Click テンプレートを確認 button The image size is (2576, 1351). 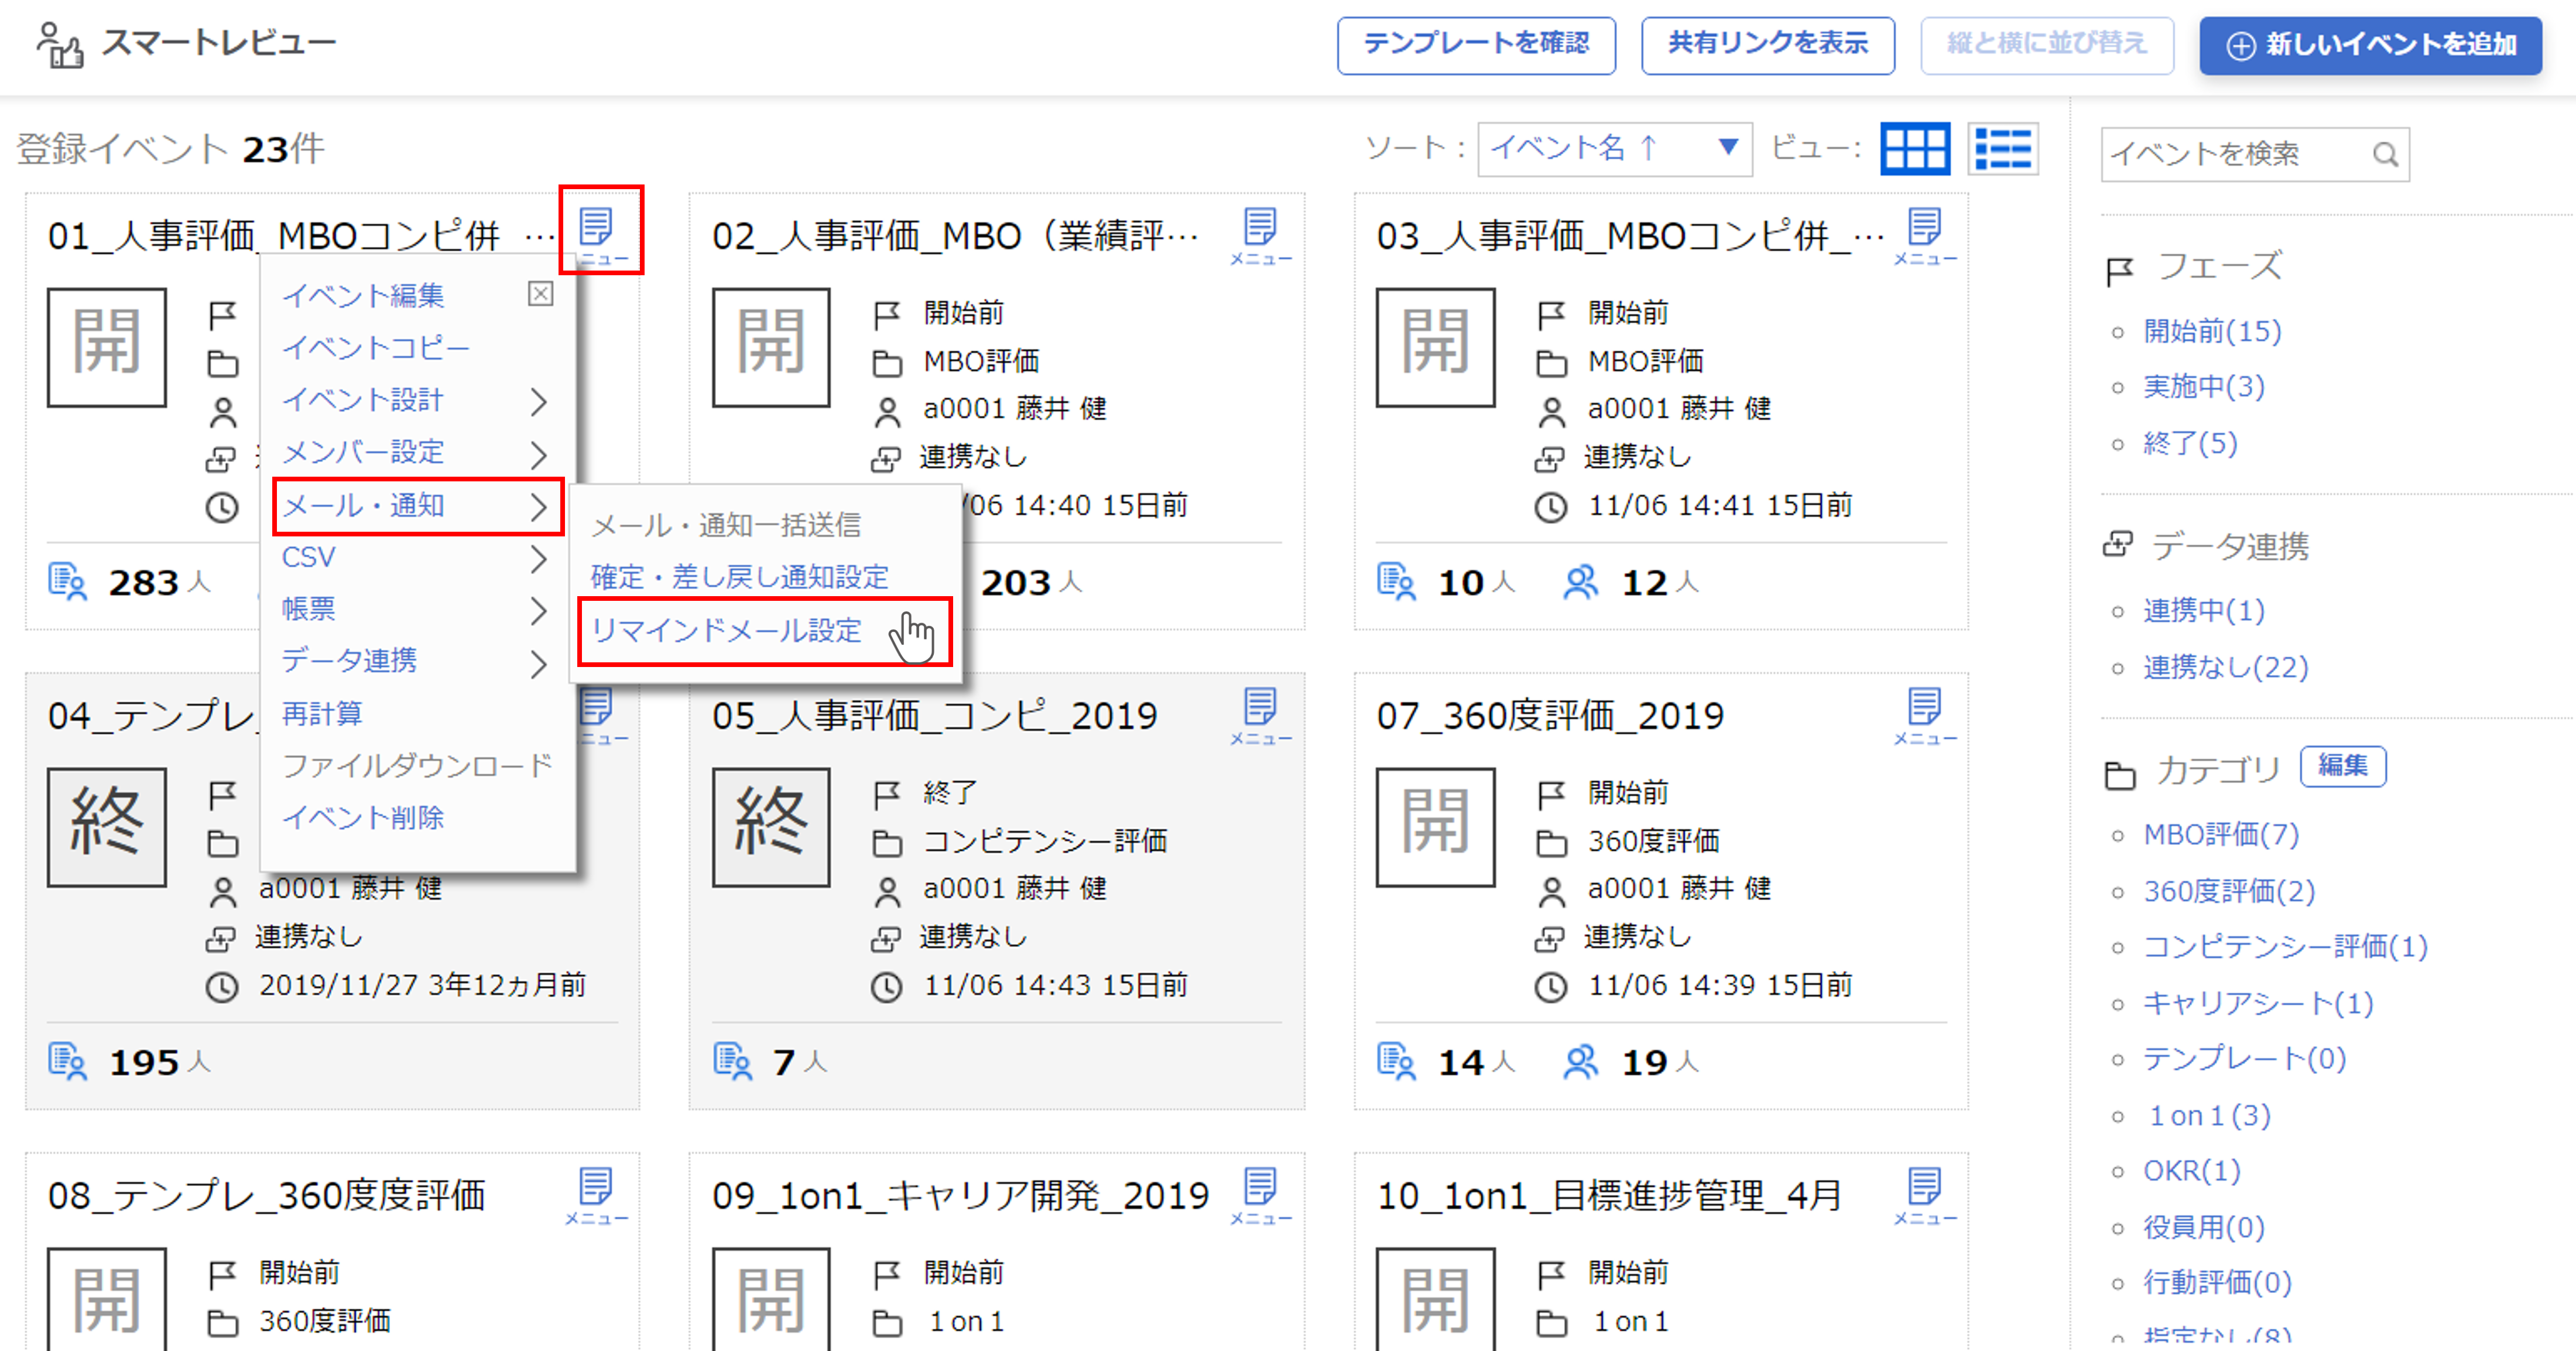pyautogui.click(x=1476, y=45)
